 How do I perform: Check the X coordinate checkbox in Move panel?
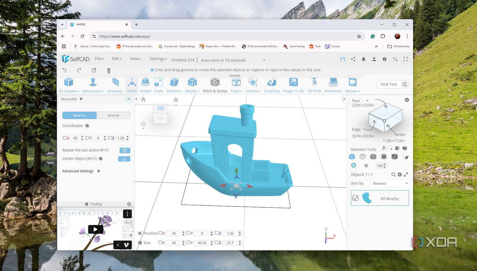point(65,138)
